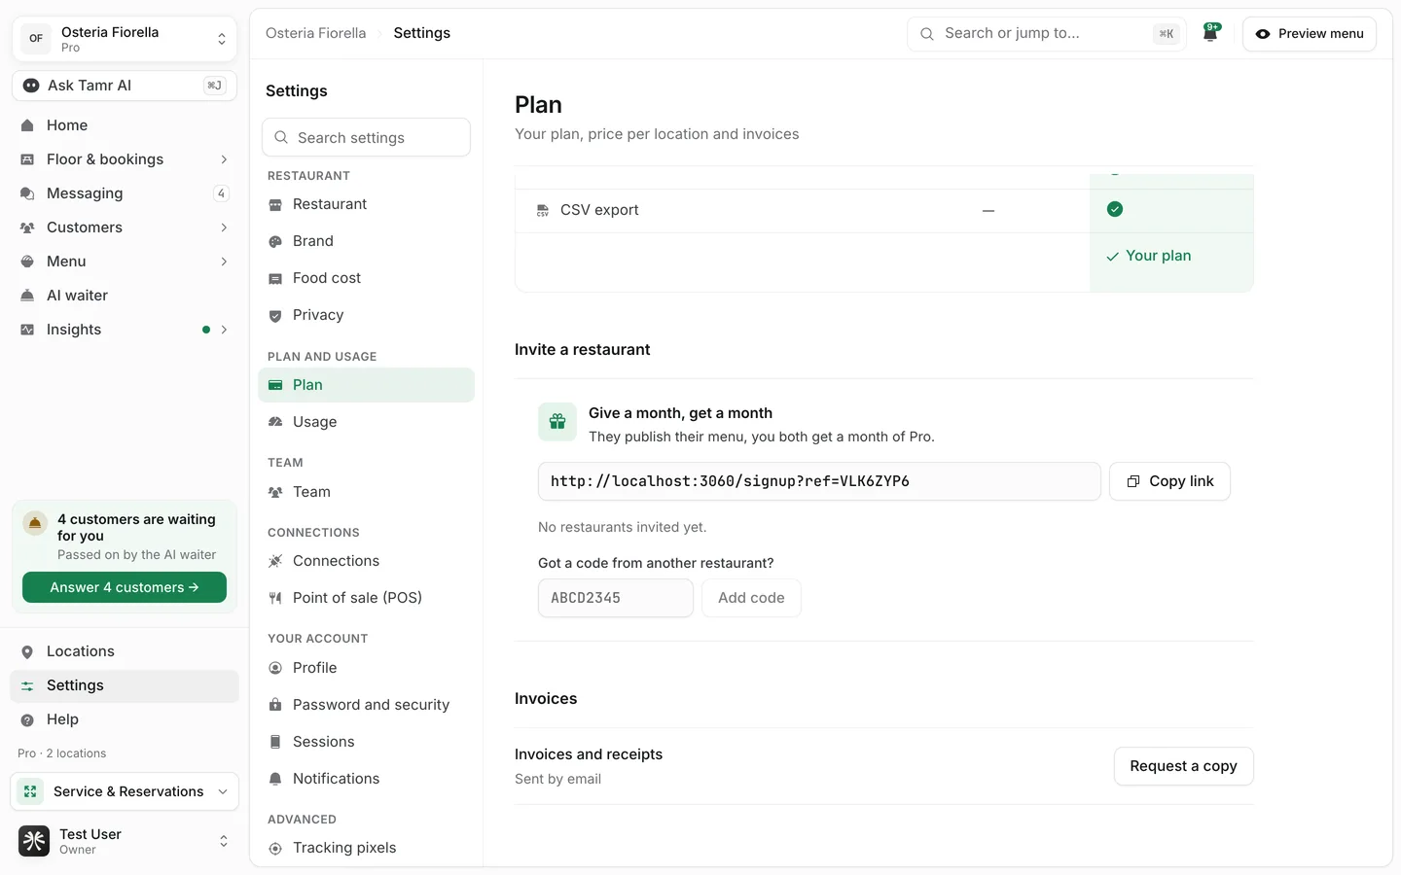Click the Preview menu button
Viewport: 1401px width, 875px height.
1310,33
